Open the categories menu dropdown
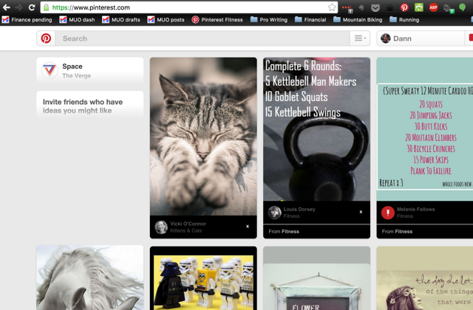This screenshot has height=310, width=473. pyautogui.click(x=360, y=38)
